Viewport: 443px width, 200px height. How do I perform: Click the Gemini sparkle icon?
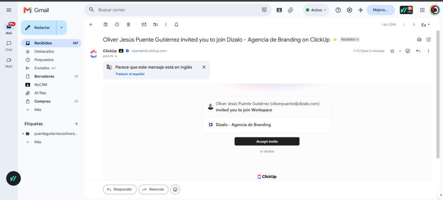[x=360, y=10]
